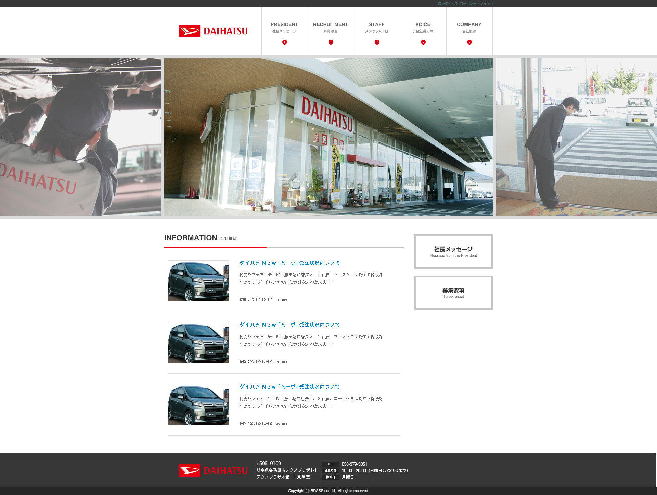The image size is (657, 495).
Task: Click the TEL label in the footer
Action: [x=330, y=464]
